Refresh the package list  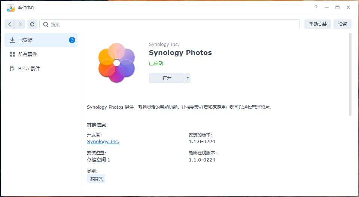(x=32, y=24)
